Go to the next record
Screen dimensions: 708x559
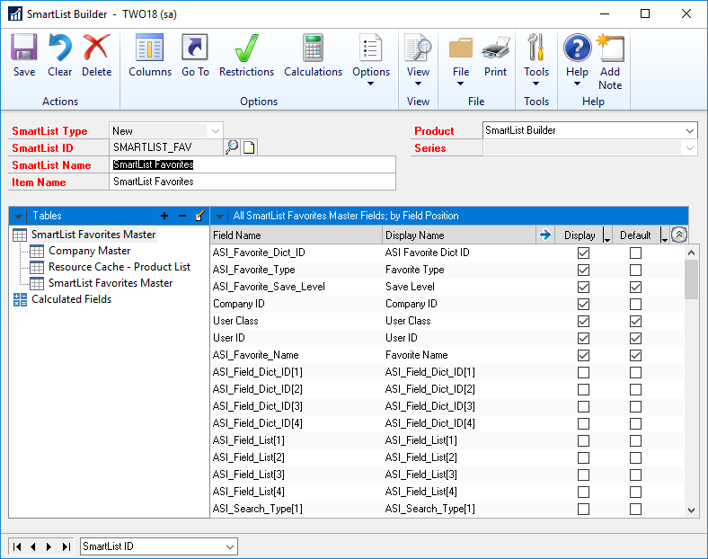[x=49, y=546]
